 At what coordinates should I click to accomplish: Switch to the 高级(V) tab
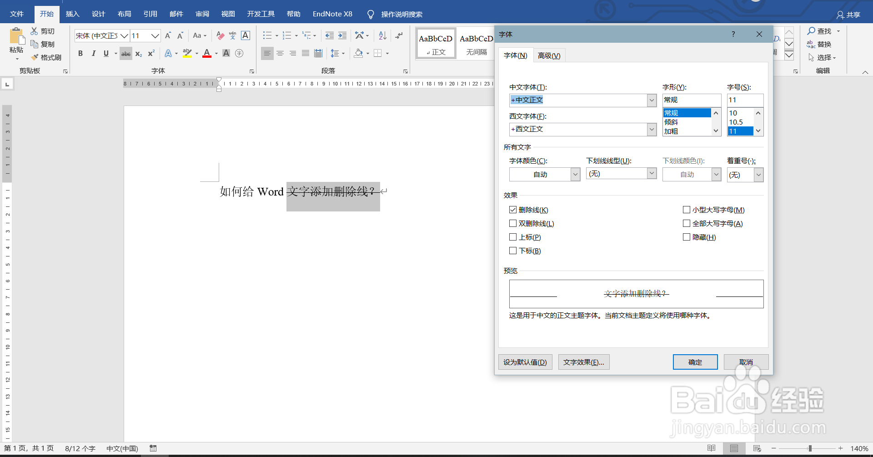(x=549, y=55)
